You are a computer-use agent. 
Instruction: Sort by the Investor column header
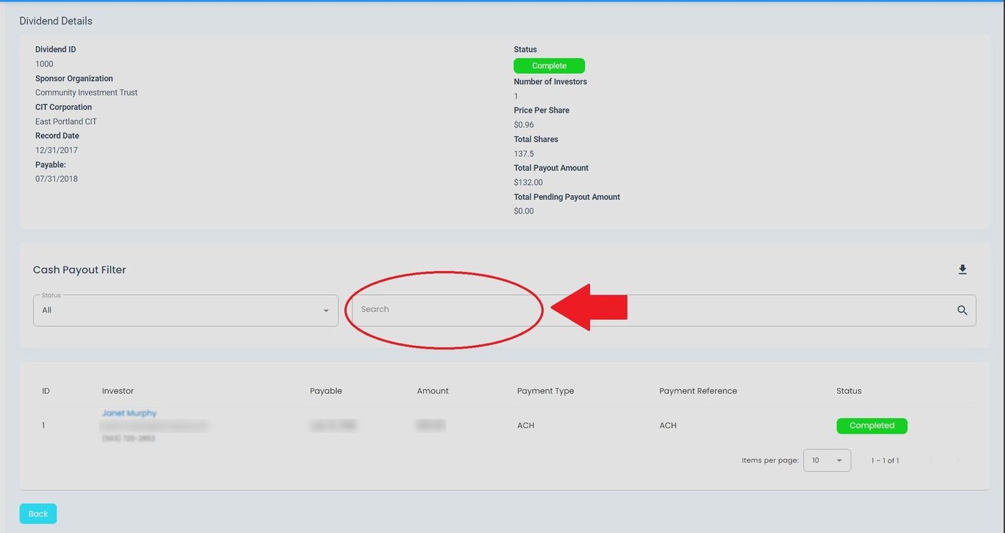coord(118,391)
